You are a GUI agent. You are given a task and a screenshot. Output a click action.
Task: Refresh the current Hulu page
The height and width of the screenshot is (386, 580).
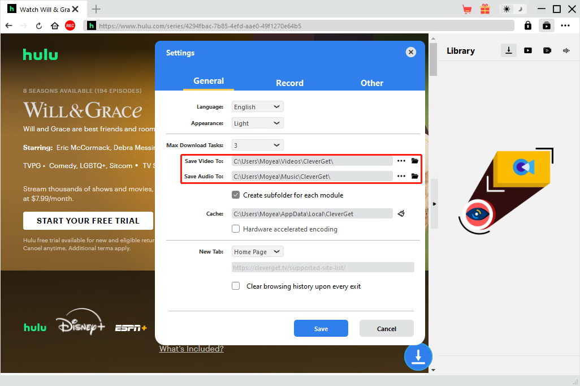pyautogui.click(x=38, y=25)
